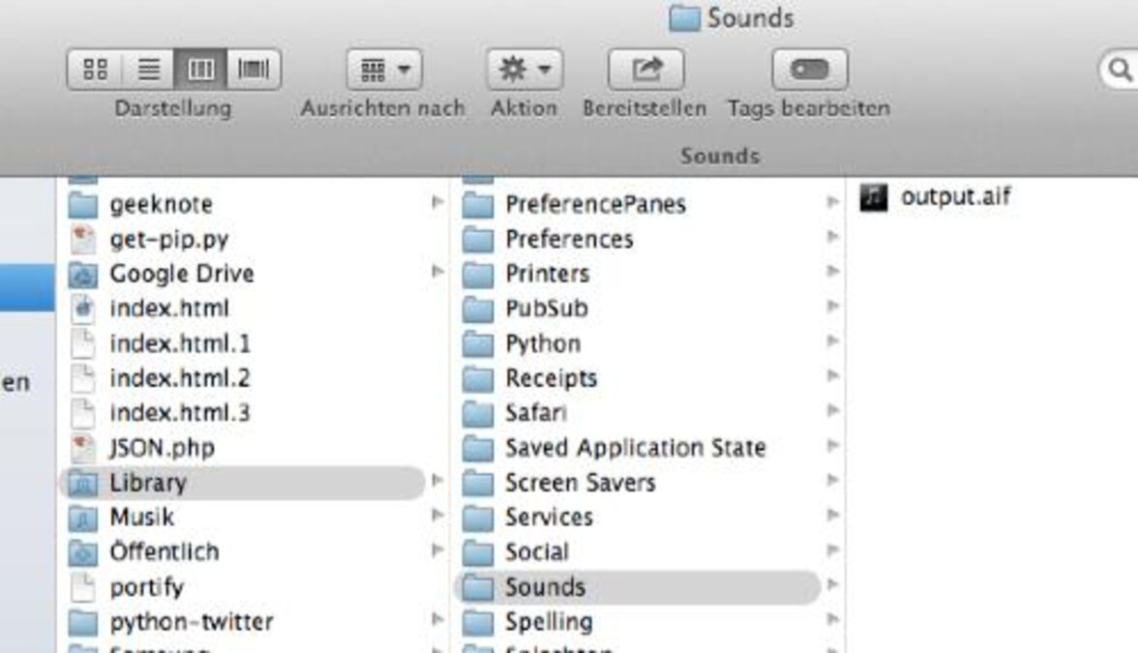Screen dimensions: 1138x653
Task: Select the output.aif audio file
Action: tap(955, 197)
